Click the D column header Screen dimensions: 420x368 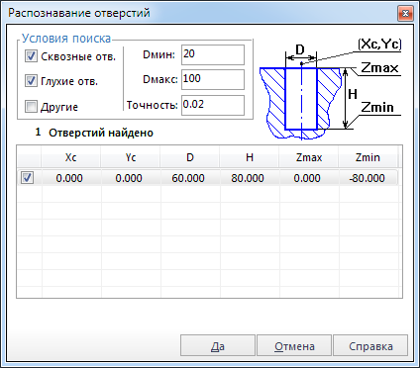pos(190,157)
